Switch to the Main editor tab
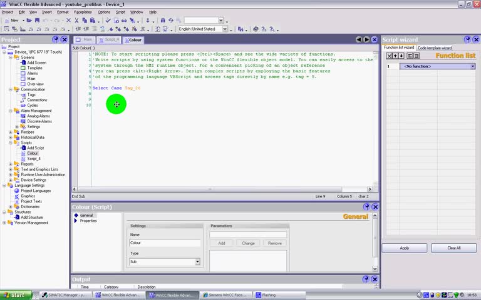The height and width of the screenshot is (300, 481). click(x=84, y=40)
